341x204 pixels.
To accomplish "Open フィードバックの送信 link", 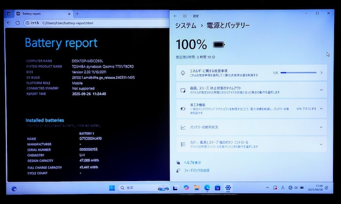I will tap(197, 170).
